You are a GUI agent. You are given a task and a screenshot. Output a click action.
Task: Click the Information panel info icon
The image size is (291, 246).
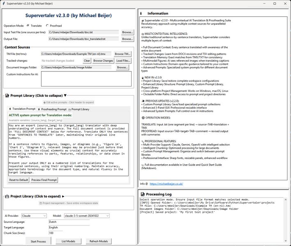coord(141,14)
